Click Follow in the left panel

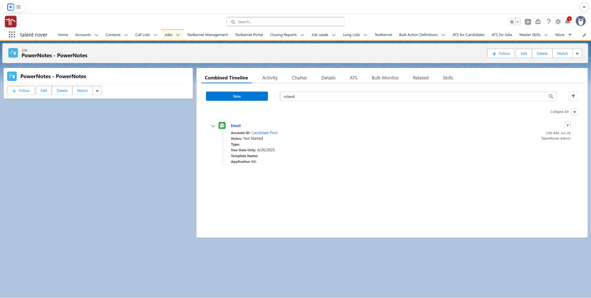[x=21, y=91]
